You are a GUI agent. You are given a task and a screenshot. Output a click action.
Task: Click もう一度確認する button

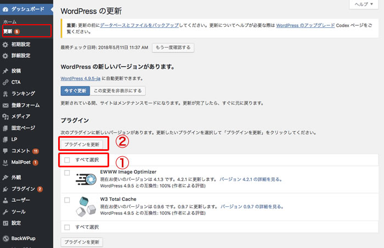(172, 48)
